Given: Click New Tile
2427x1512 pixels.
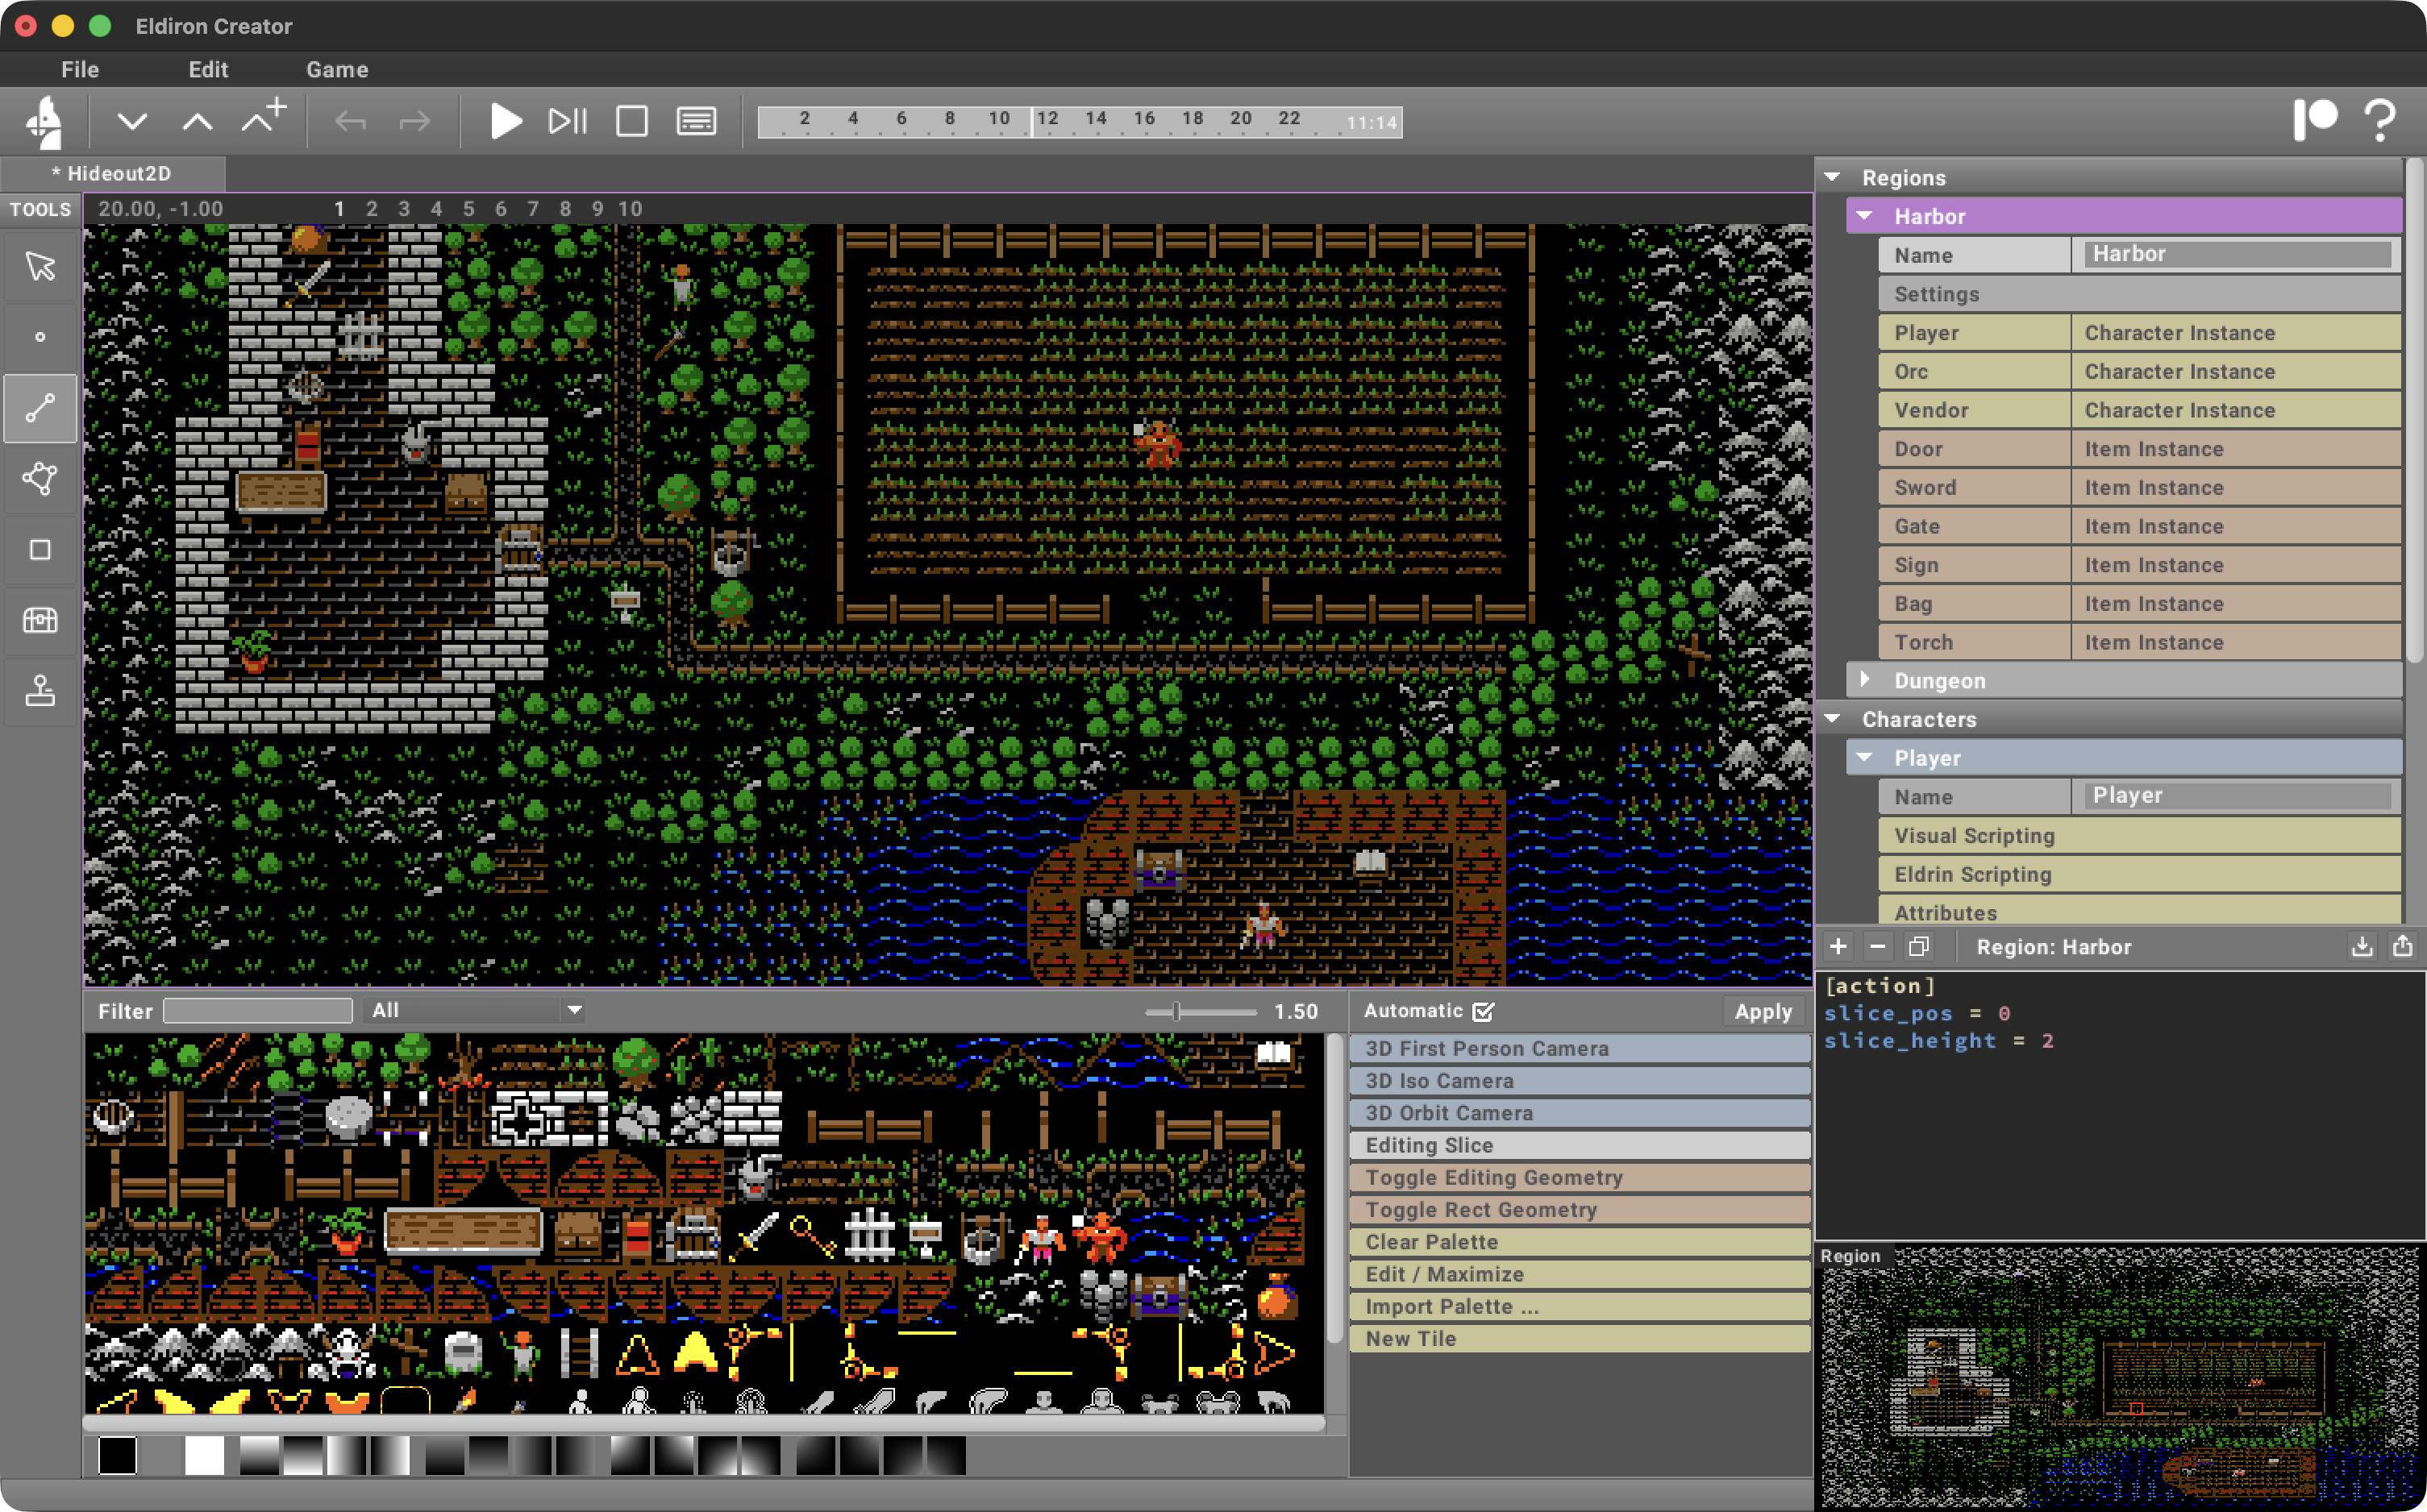Looking at the screenshot, I should (x=1579, y=1338).
